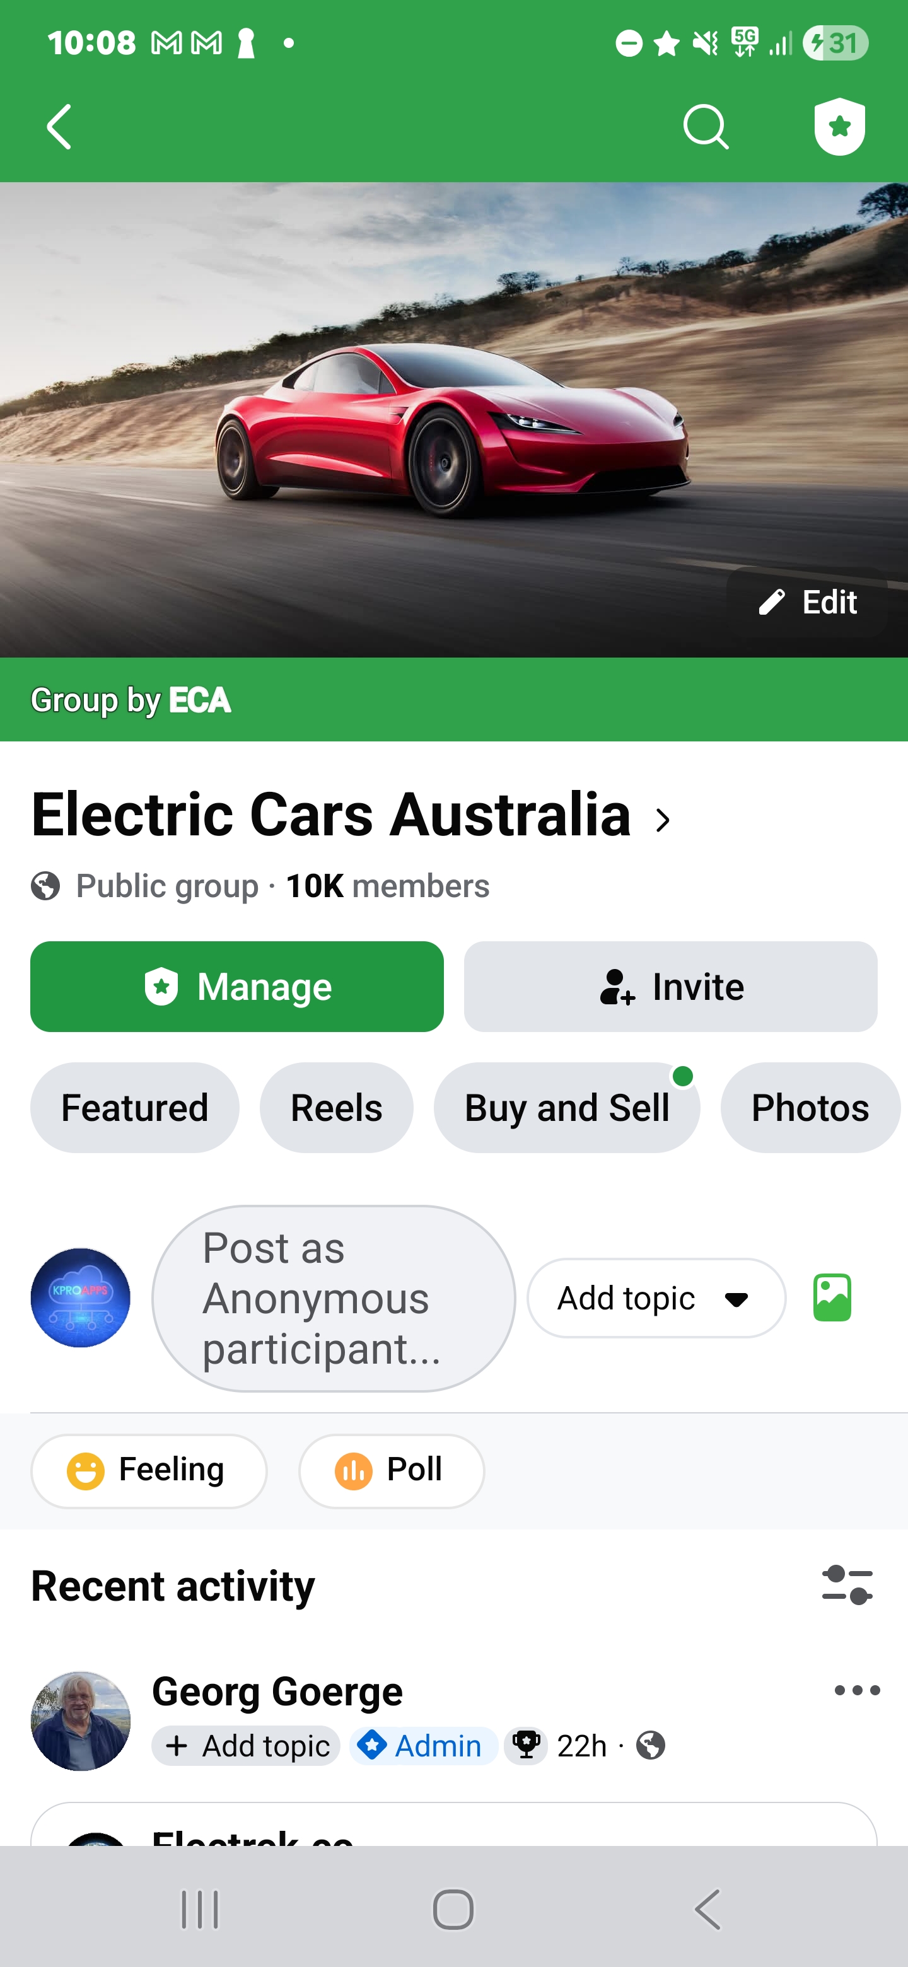908x1967 pixels.
Task: Expand group details chevron beside title
Action: pos(663,821)
